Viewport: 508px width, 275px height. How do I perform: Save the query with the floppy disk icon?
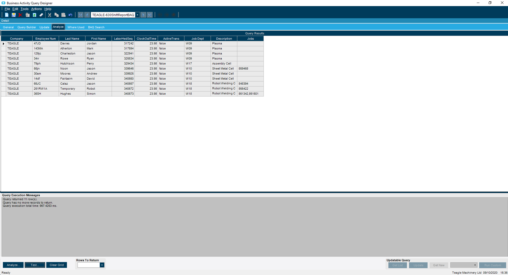click(x=13, y=15)
